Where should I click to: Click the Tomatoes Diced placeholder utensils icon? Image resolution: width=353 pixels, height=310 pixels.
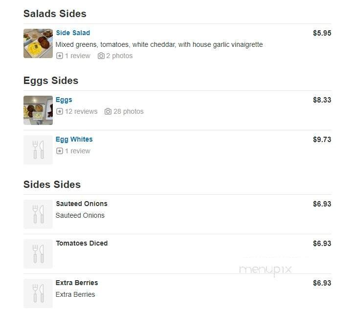[x=38, y=254]
